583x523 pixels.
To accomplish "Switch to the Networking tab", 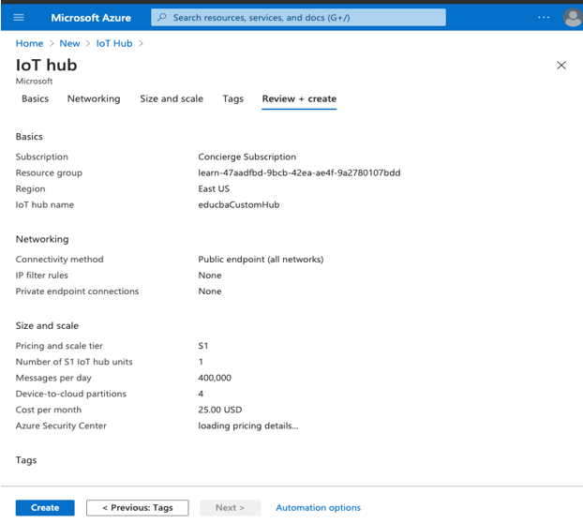I will pyautogui.click(x=94, y=98).
